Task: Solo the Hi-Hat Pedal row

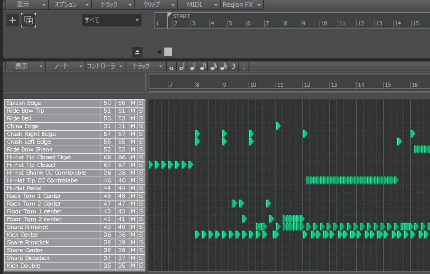Action: (141, 188)
